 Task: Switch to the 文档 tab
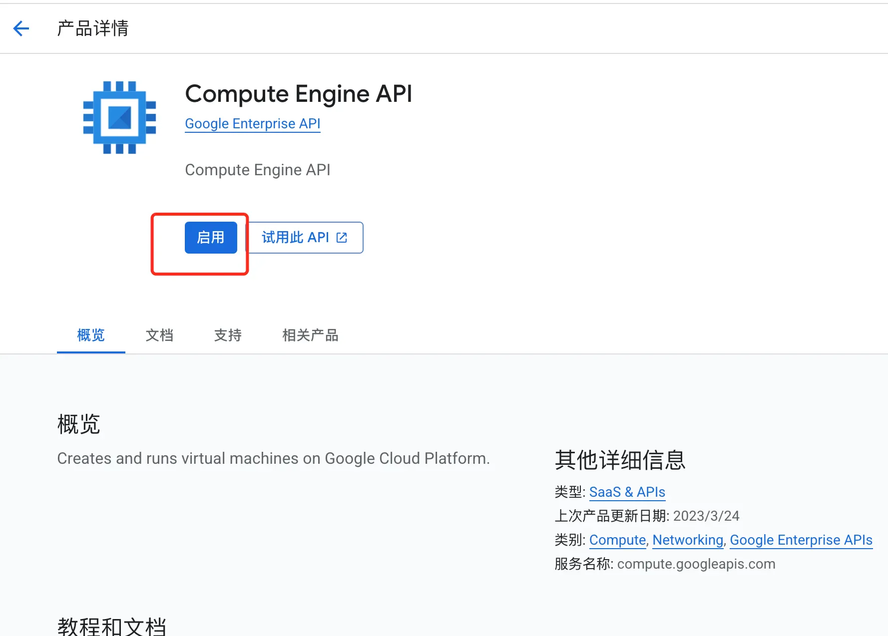click(x=159, y=335)
